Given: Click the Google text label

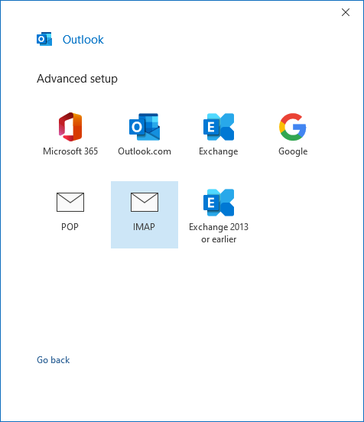Looking at the screenshot, I should tap(293, 151).
